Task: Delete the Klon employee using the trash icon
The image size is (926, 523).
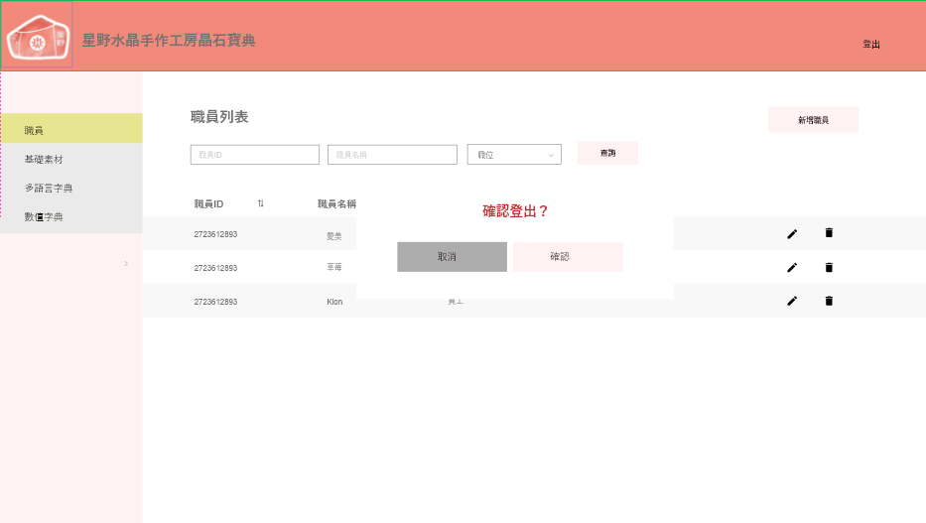Action: pos(829,301)
